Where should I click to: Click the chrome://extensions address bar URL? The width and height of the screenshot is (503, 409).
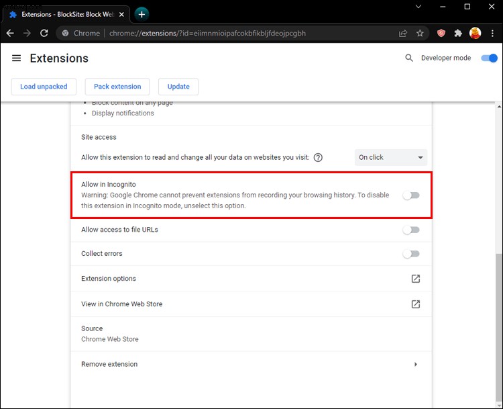point(207,33)
